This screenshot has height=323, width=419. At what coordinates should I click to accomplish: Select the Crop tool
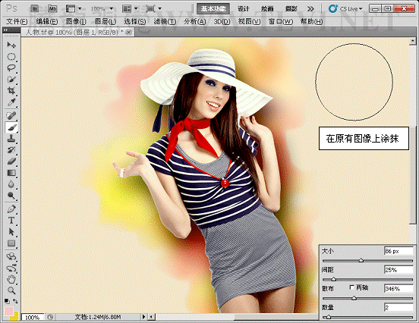coord(11,91)
